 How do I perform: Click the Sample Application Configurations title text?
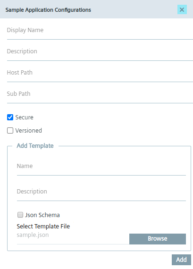(x=48, y=10)
